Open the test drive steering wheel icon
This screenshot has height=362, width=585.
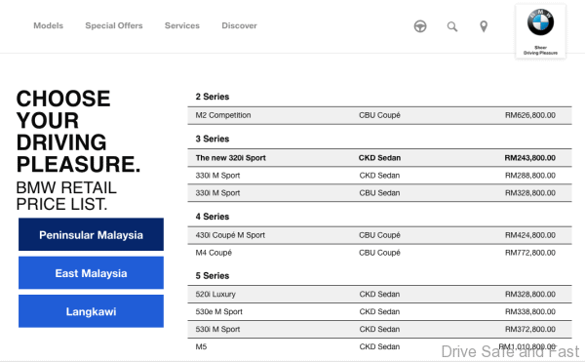[x=420, y=26]
